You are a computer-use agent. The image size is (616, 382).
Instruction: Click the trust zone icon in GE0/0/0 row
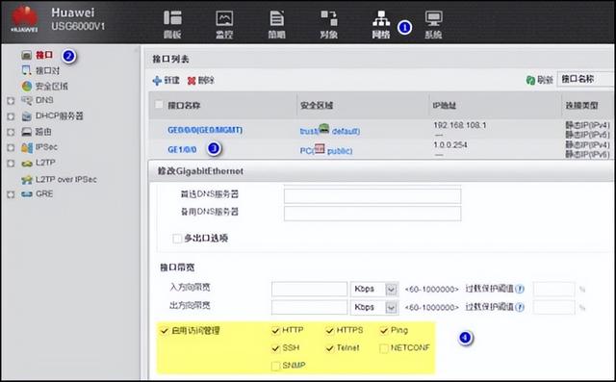[323, 128]
